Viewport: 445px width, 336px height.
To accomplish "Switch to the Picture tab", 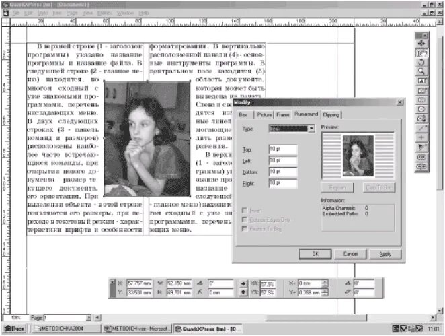I will 264,114.
